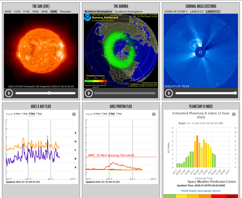This screenshot has height=198, width=242.
Task: Click X-Ray Flux 'Updated 2026-07-05 09:42 UTC' text
Action: (23, 182)
